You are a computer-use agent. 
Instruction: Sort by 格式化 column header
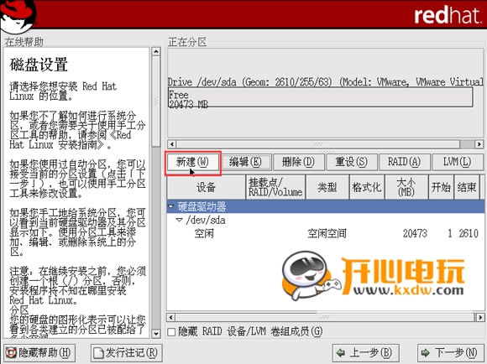point(367,187)
